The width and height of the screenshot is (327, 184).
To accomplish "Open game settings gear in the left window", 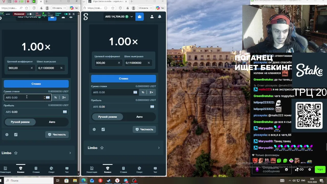I will coord(7,135).
